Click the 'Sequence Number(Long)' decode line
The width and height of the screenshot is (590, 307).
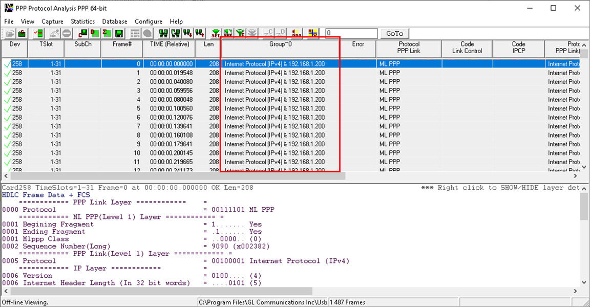(x=136, y=247)
